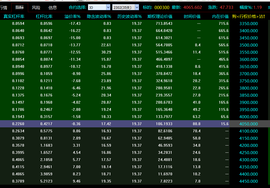
Task: Select the highlighted 4050.000 strike row
Action: (248, 124)
